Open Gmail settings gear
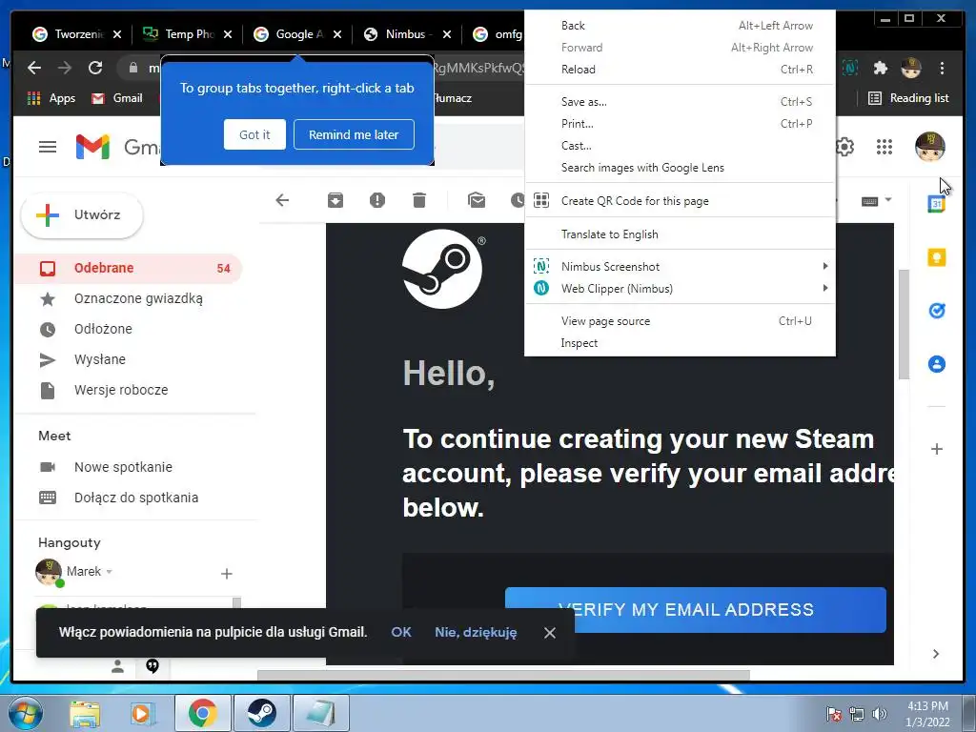The height and width of the screenshot is (732, 976). (x=844, y=147)
